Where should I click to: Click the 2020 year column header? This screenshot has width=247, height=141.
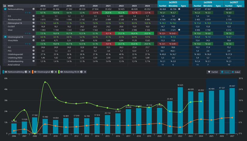point(95,5)
